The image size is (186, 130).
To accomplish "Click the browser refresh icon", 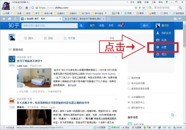I will click(x=20, y=8).
